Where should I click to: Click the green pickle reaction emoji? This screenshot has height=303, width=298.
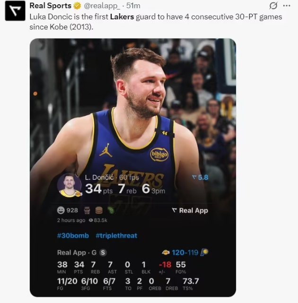point(110,210)
